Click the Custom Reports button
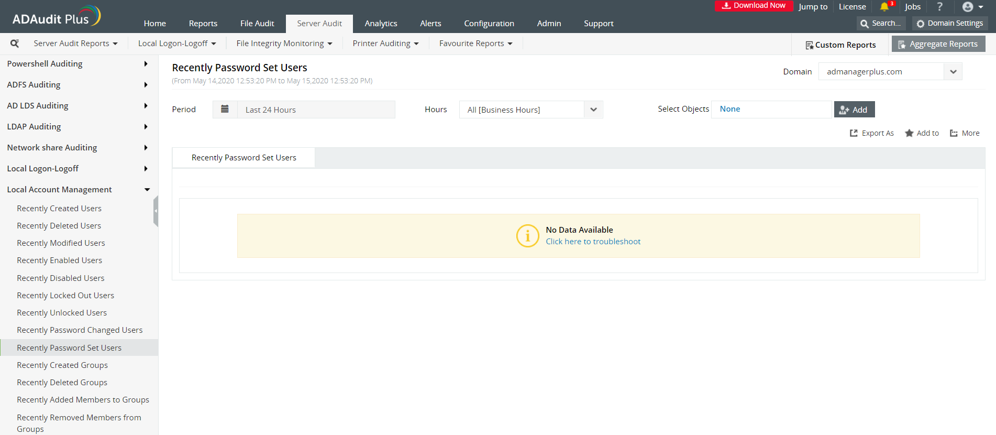 [840, 45]
